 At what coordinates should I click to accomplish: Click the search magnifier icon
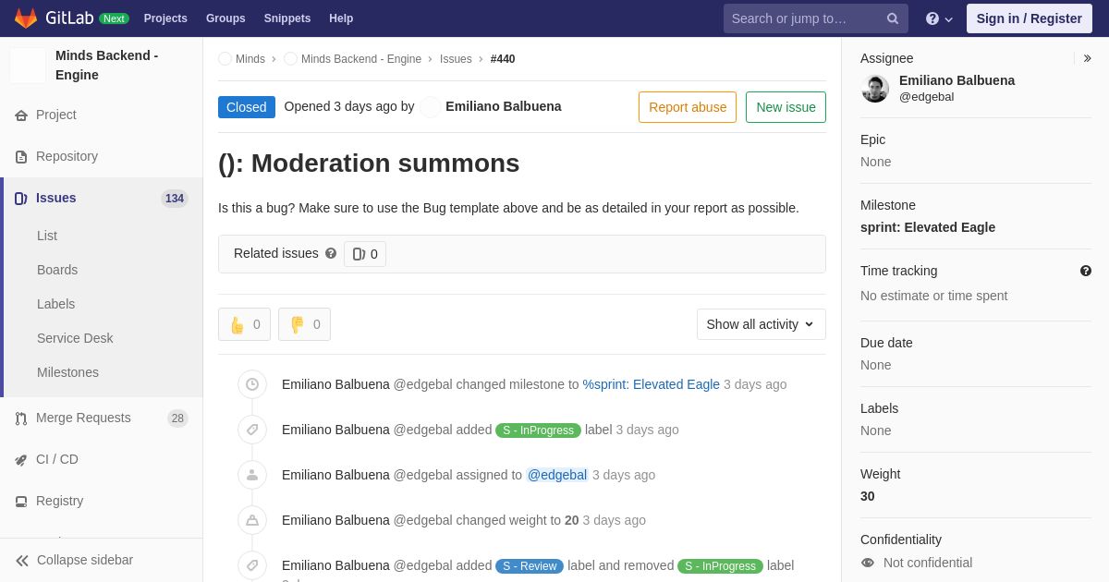click(893, 18)
